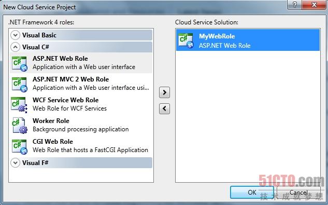Click Visual C# header label
Screen dimensions: 328x205
(x=36, y=47)
